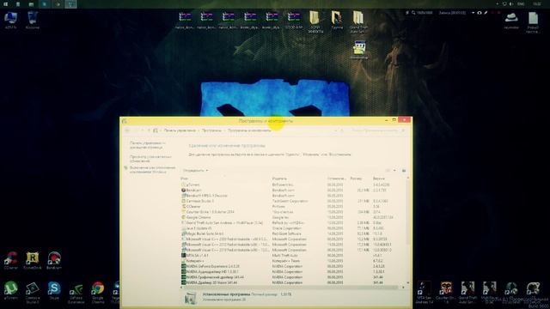Select Camtasia Studio 8 program entry
Image resolution: width=550 pixels, height=309 pixels.
[294, 201]
